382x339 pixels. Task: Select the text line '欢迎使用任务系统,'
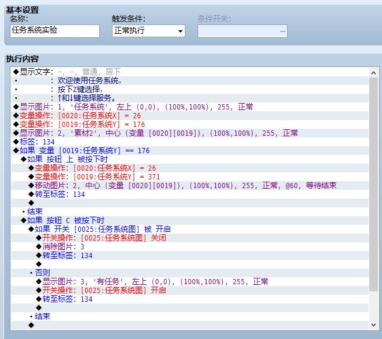[190, 80]
